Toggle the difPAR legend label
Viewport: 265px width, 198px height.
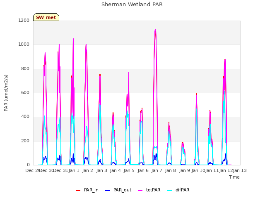pos(182,190)
